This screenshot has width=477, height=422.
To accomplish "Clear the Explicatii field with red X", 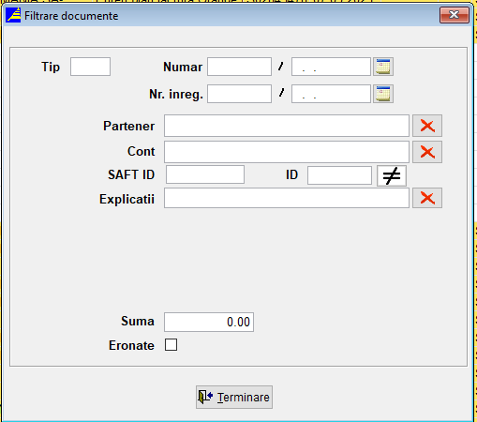I will pyautogui.click(x=427, y=198).
